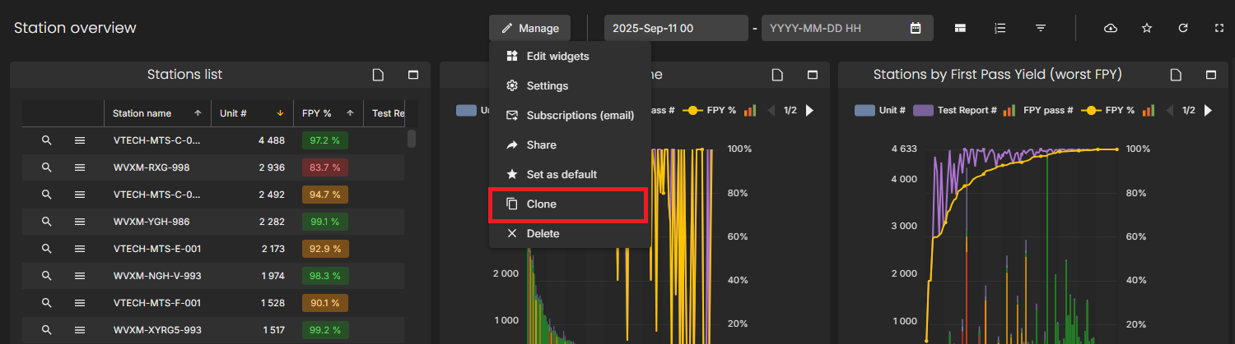
Task: Select Share from the Manage menu
Action: coord(570,144)
